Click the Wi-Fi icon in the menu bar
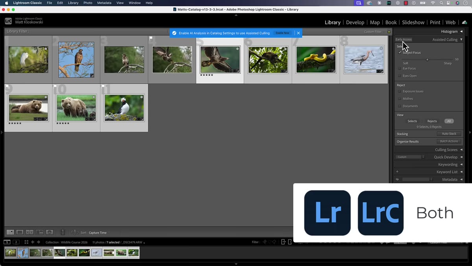Viewport: 472px width, 266px height. click(x=433, y=3)
